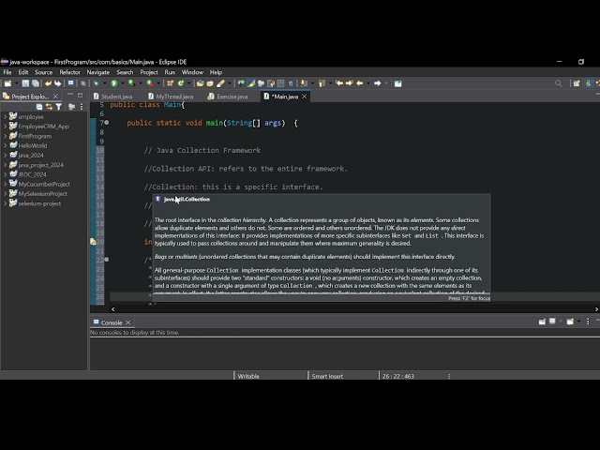Open the dropdown arrow next to Run icon

tap(123, 83)
